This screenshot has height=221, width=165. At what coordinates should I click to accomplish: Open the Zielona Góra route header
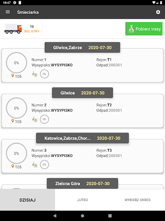[x=82, y=183]
